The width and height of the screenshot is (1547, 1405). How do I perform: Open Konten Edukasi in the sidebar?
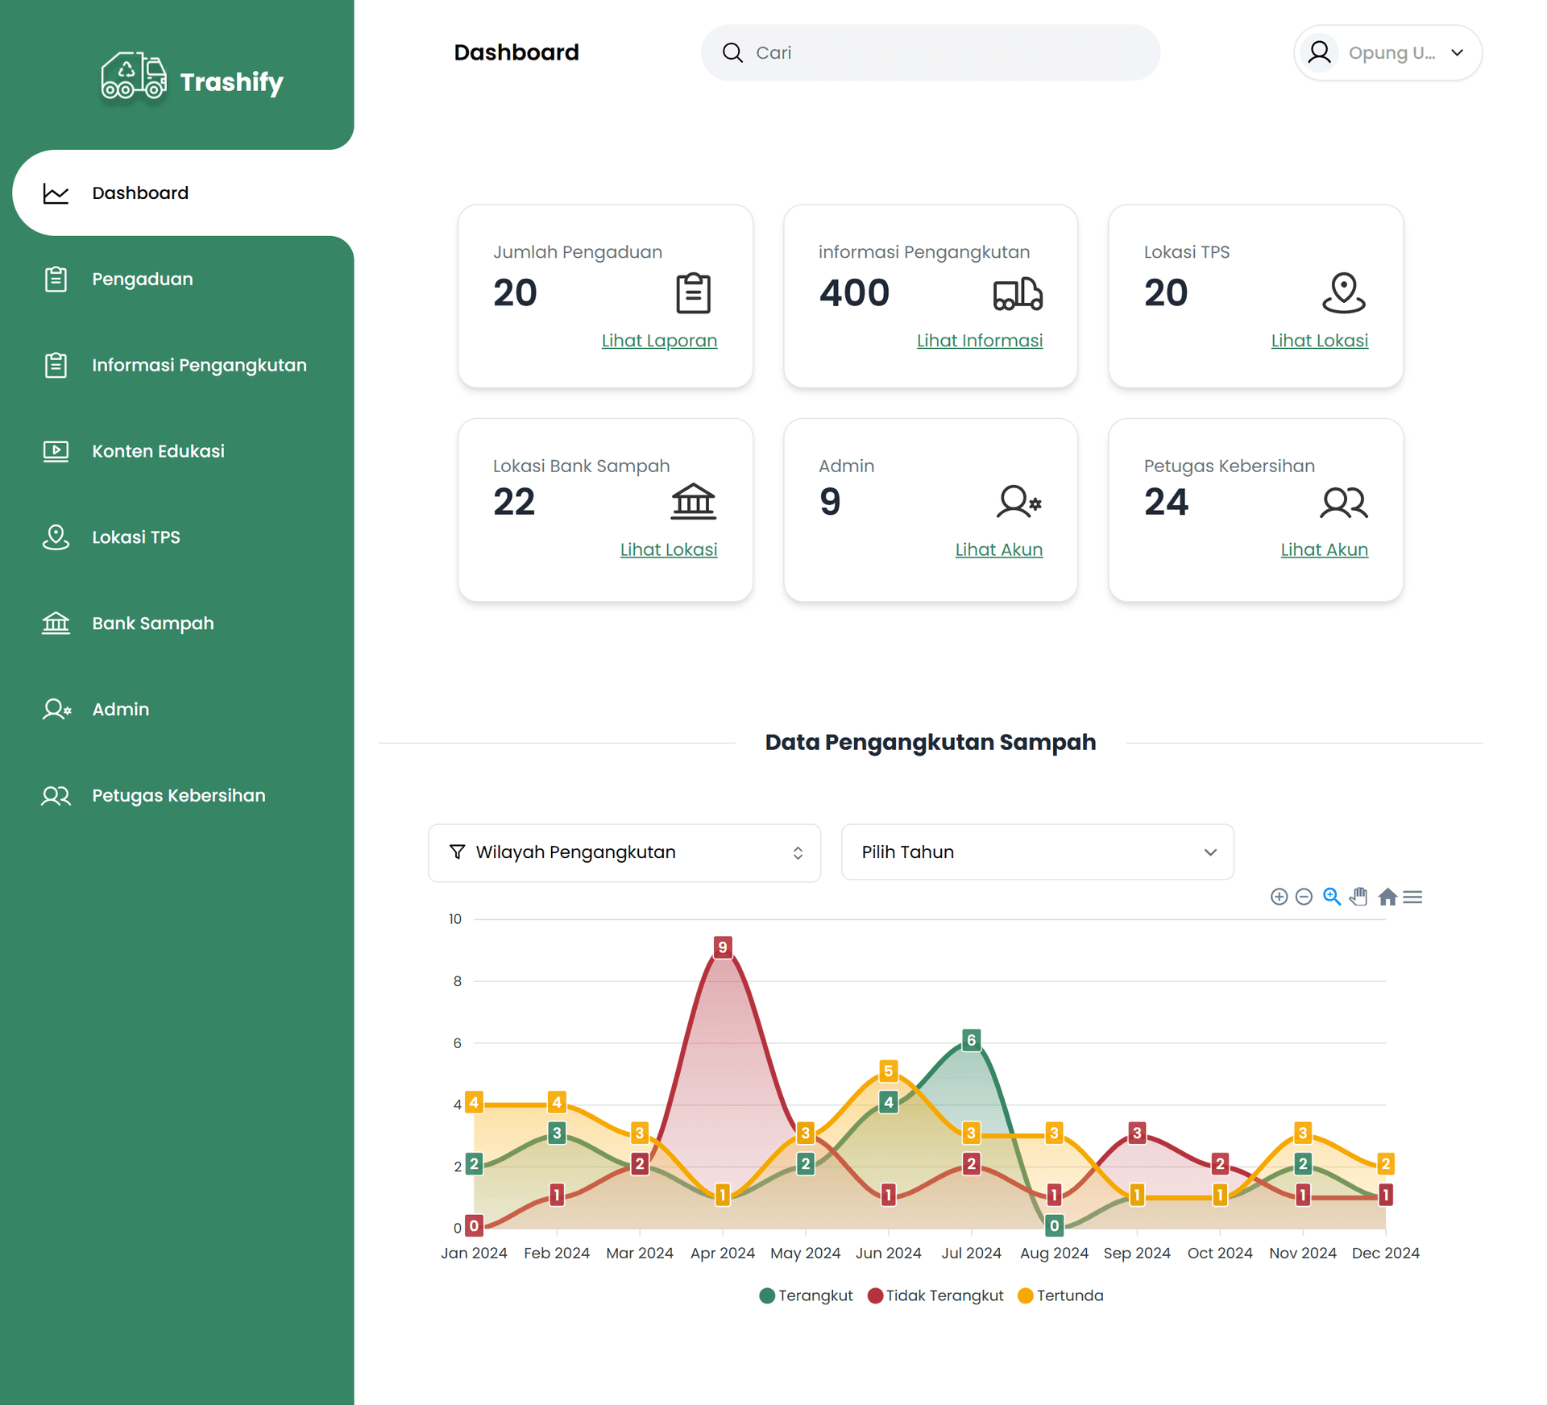[x=184, y=451]
